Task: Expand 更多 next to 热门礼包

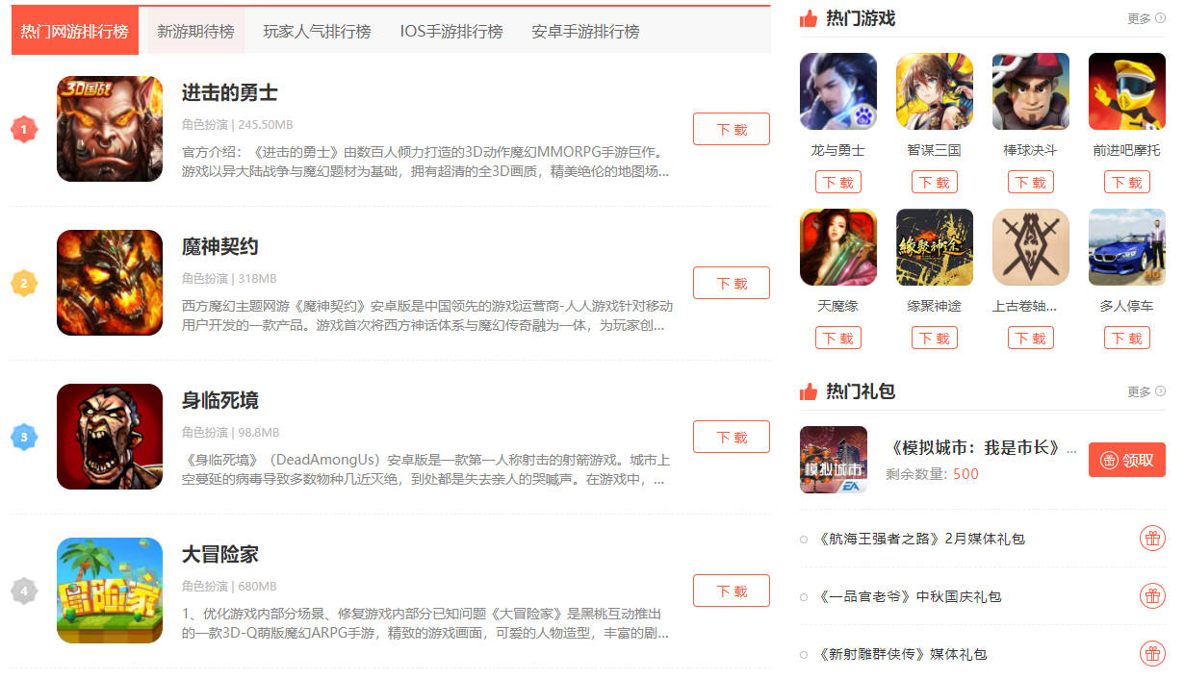Action: [1145, 391]
